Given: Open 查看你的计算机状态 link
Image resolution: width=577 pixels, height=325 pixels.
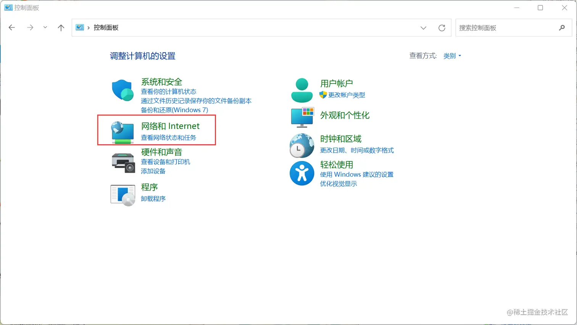Looking at the screenshot, I should click(168, 92).
